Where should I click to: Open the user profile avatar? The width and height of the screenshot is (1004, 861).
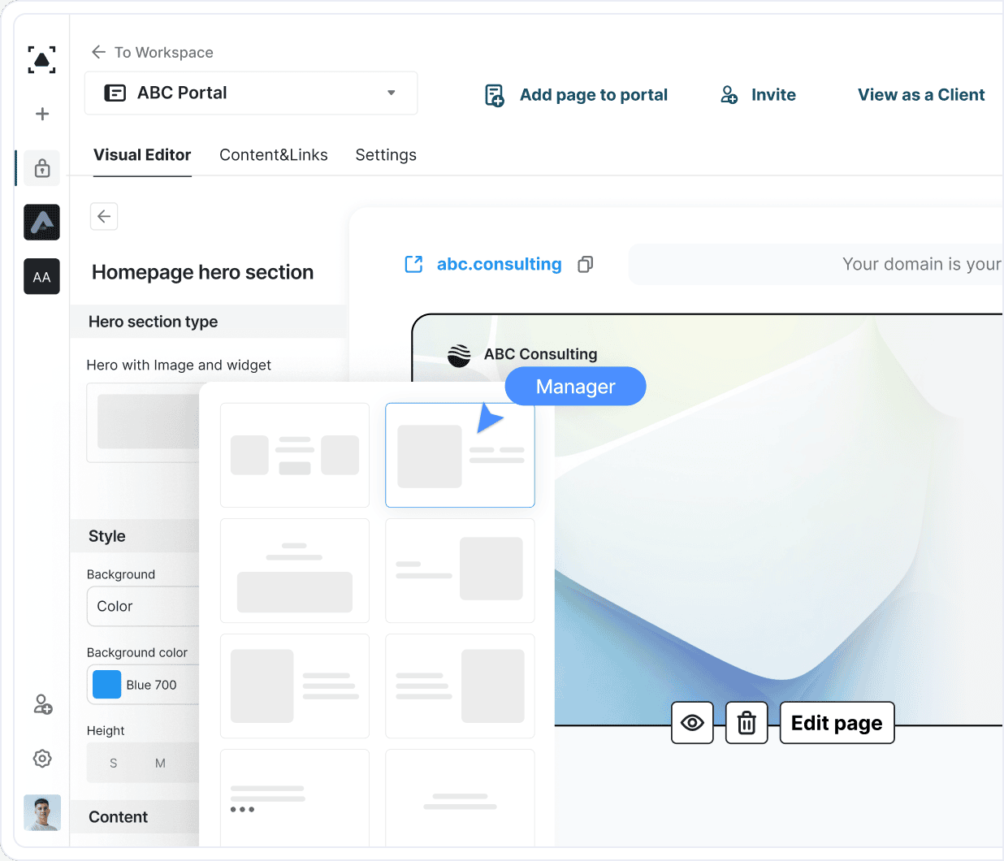point(42,812)
